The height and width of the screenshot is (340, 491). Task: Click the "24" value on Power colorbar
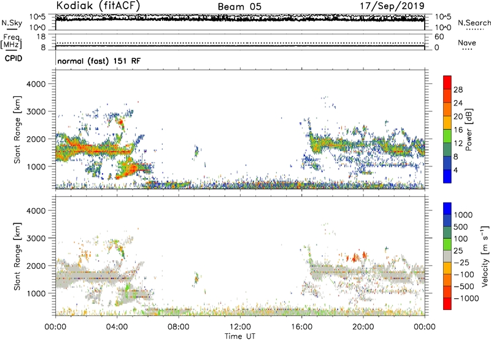458,103
